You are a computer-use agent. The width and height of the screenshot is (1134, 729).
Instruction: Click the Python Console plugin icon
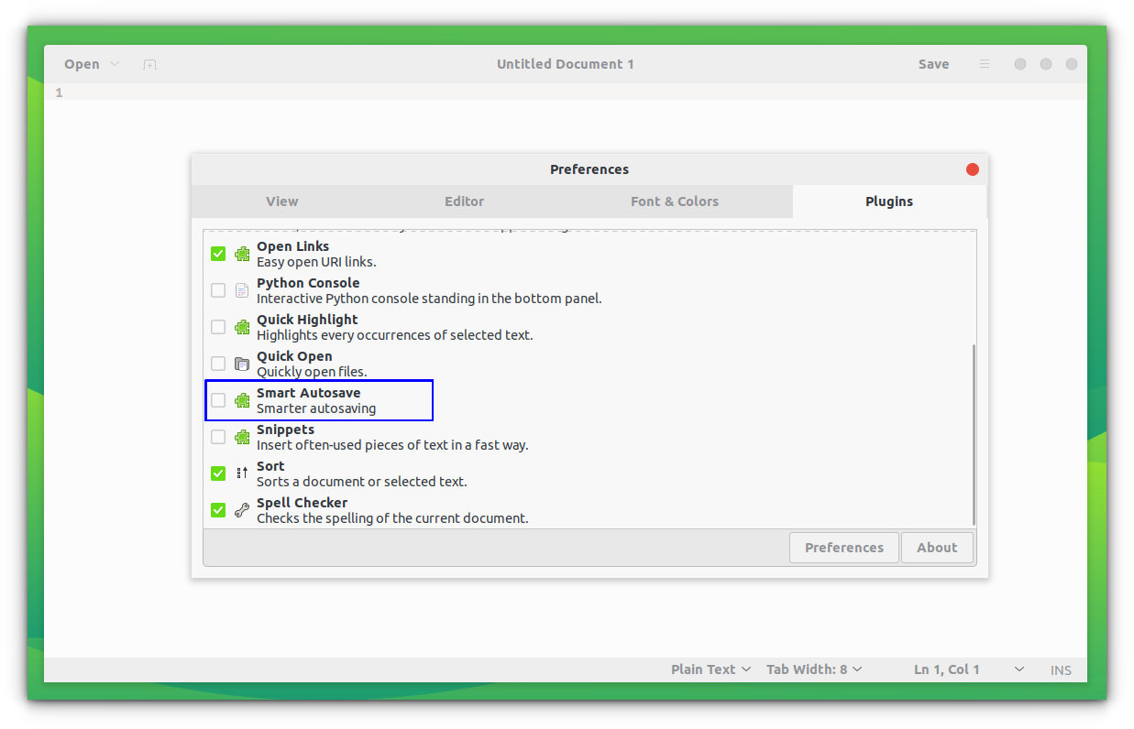[x=241, y=290]
